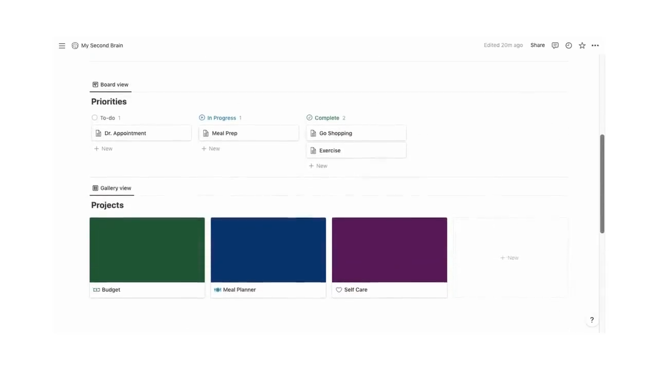Viewport: 658px width, 370px height.
Task: Click the credit card icon on Budget card
Action: tap(97, 289)
